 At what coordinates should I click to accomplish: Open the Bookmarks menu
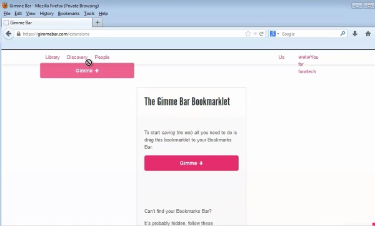point(69,14)
